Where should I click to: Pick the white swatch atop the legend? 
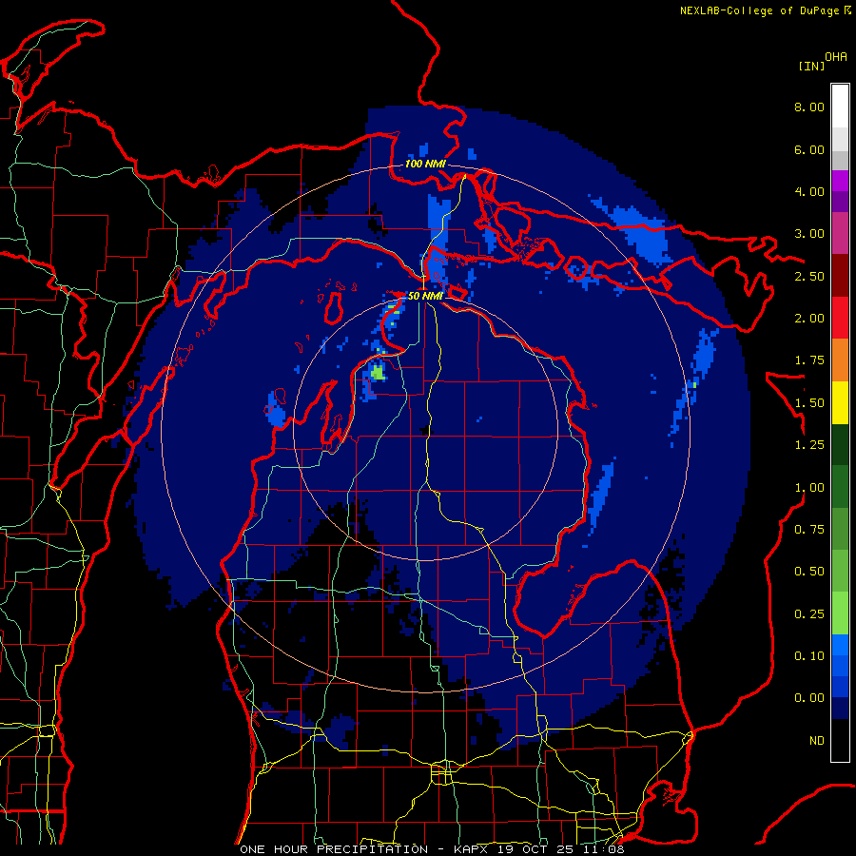(840, 107)
